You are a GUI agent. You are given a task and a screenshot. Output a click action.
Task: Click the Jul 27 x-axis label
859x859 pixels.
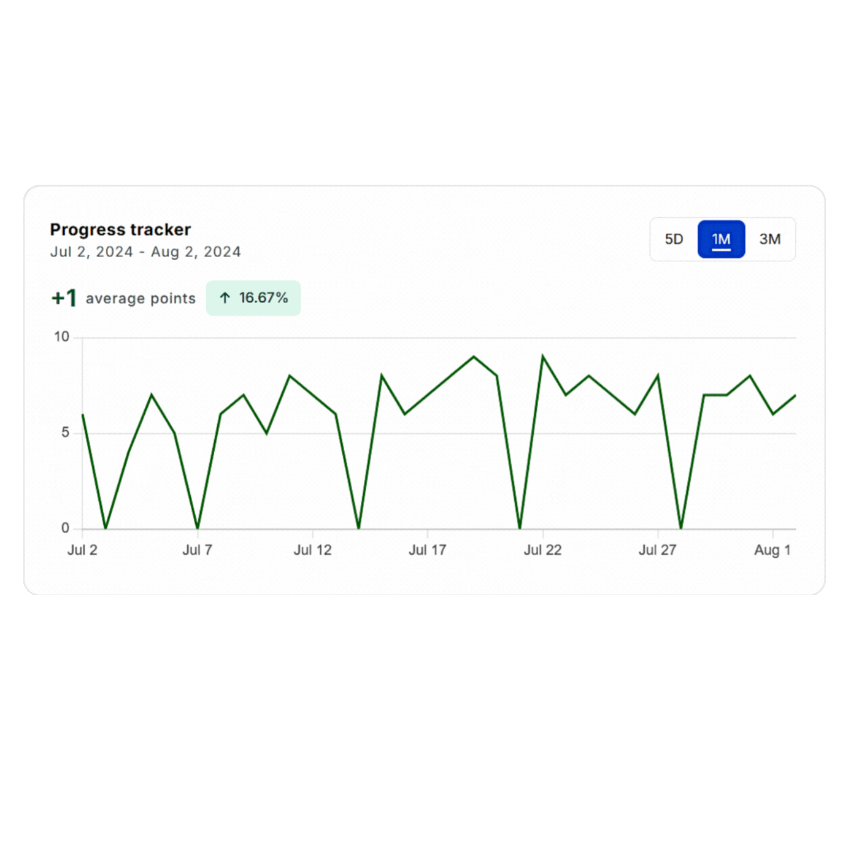click(657, 550)
